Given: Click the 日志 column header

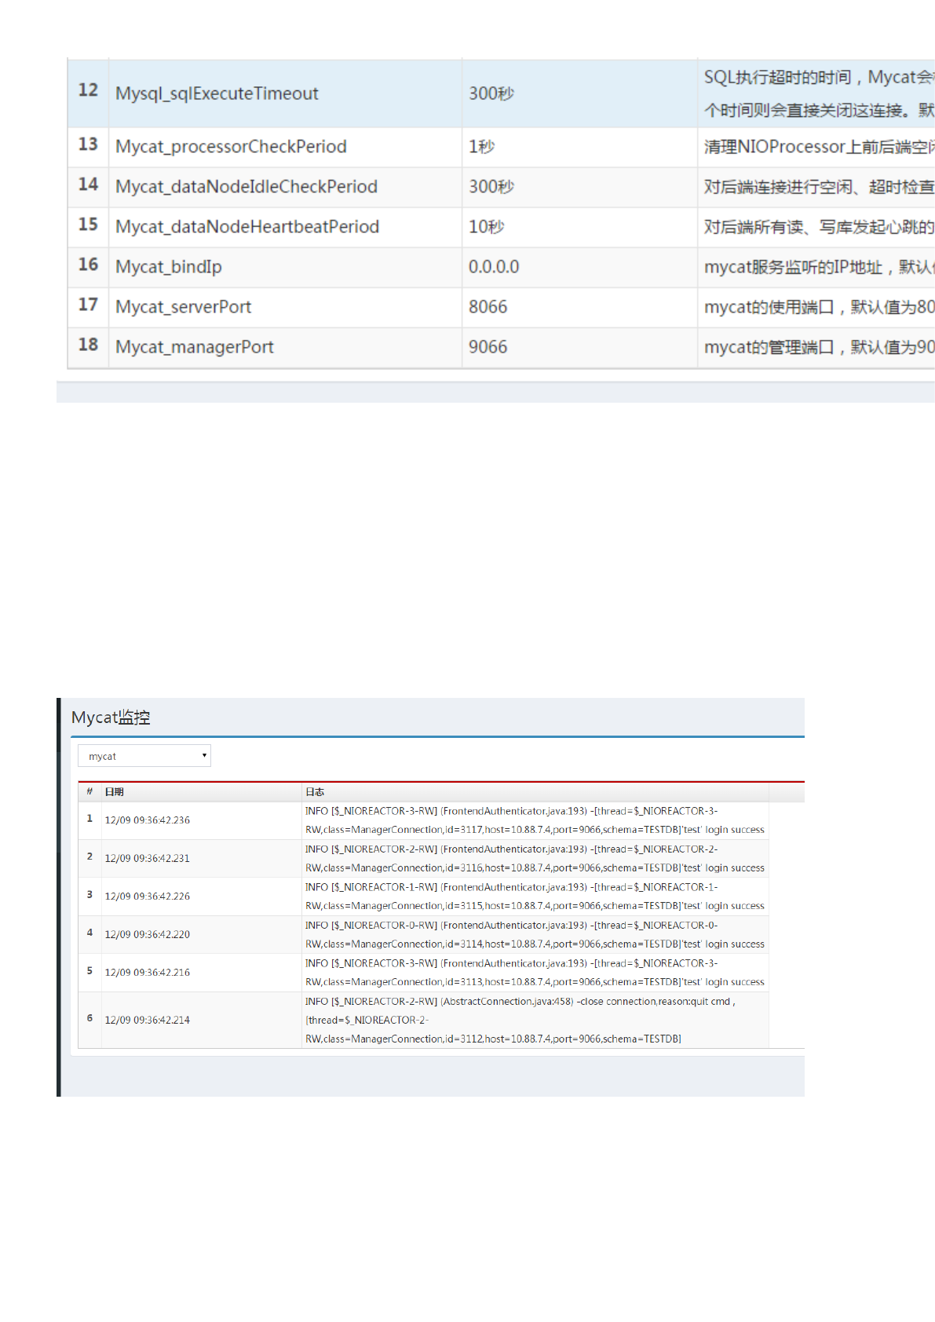Looking at the screenshot, I should click(x=315, y=792).
